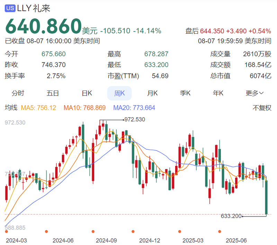Open the 不复权 adjustment option
The height and width of the screenshot is (245, 277).
(x=262, y=108)
